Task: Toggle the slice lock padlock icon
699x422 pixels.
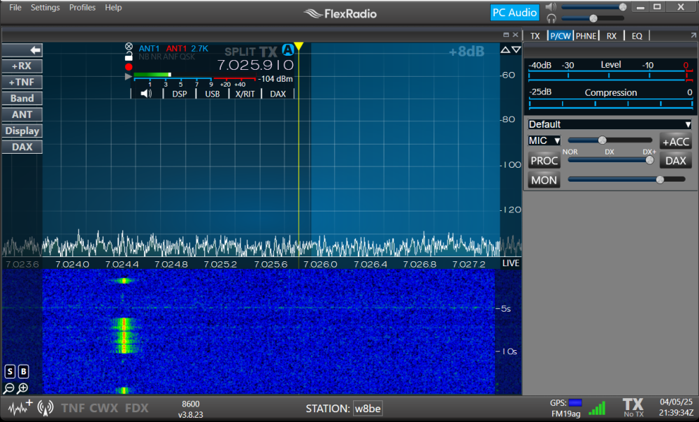Action: [129, 56]
